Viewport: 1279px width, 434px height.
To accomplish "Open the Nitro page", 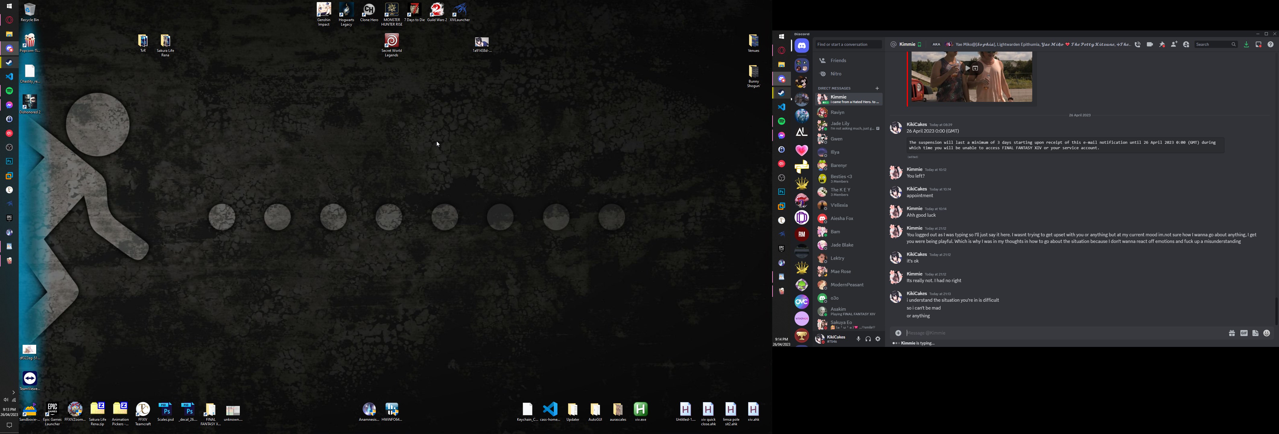I will coord(848,74).
